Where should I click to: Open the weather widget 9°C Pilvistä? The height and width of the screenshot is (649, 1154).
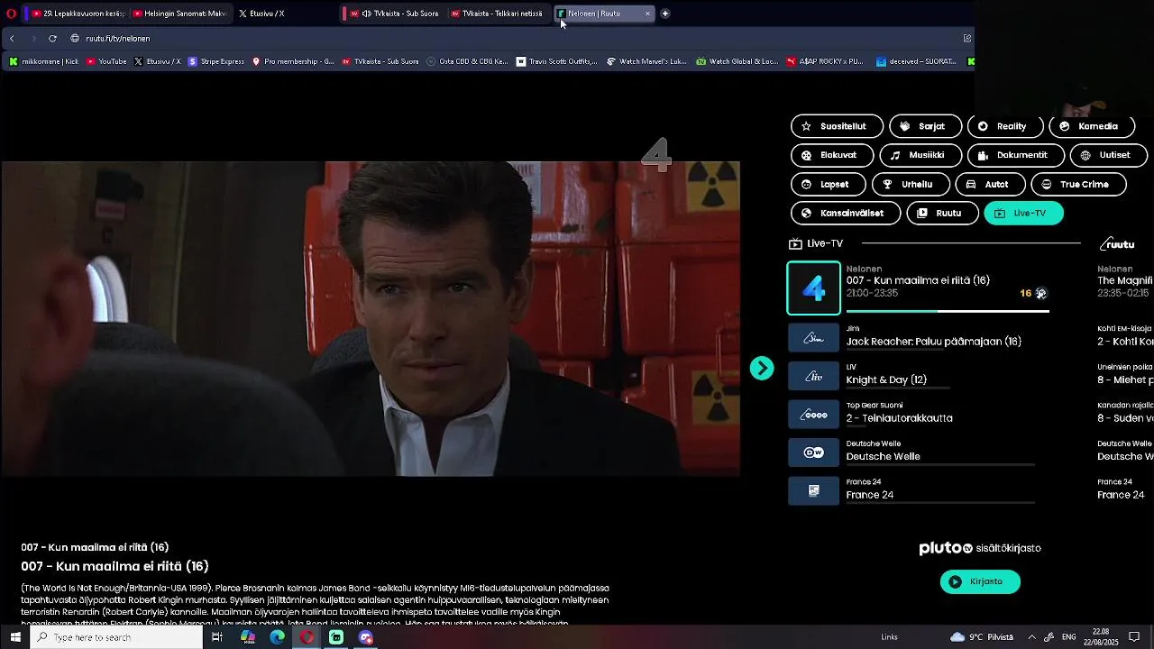coord(982,637)
